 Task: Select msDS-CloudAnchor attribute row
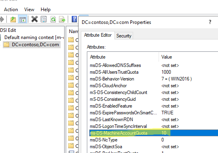(x=154, y=86)
